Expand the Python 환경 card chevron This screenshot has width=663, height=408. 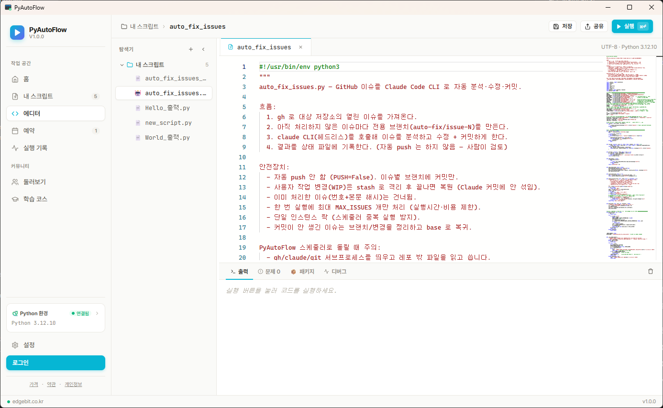click(x=97, y=313)
